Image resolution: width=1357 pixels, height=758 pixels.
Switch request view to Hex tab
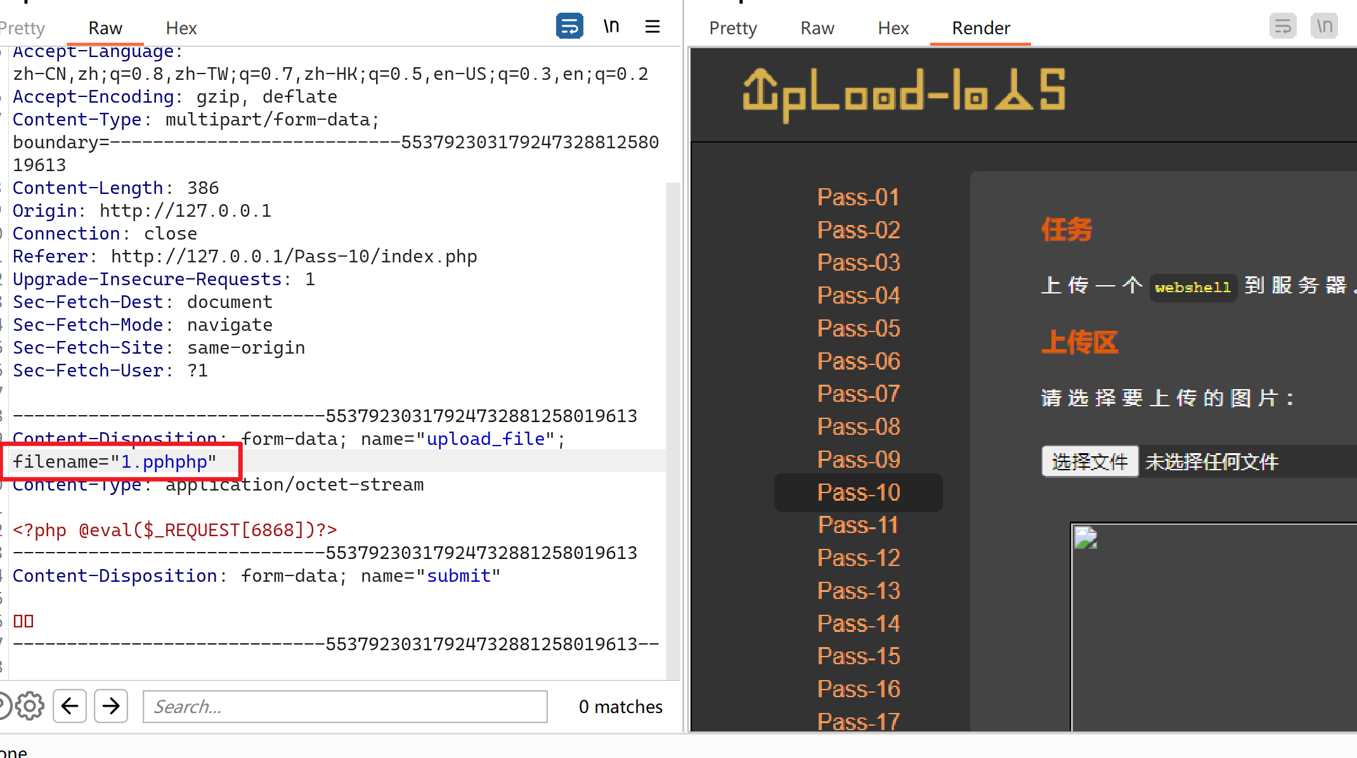click(x=181, y=28)
